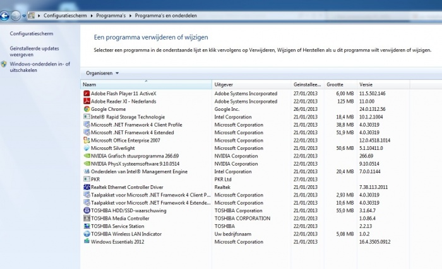Click date 26/01/2013 of Google Chrome
Screen dimensions: 442x269
[305, 109]
